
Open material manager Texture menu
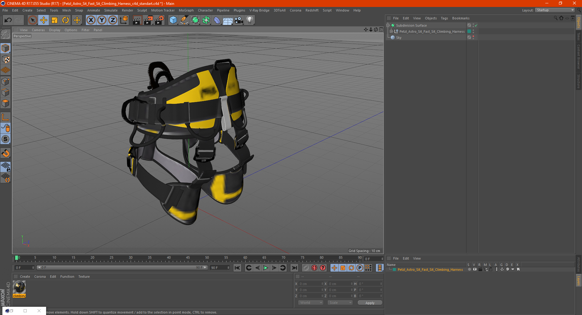[x=84, y=277]
